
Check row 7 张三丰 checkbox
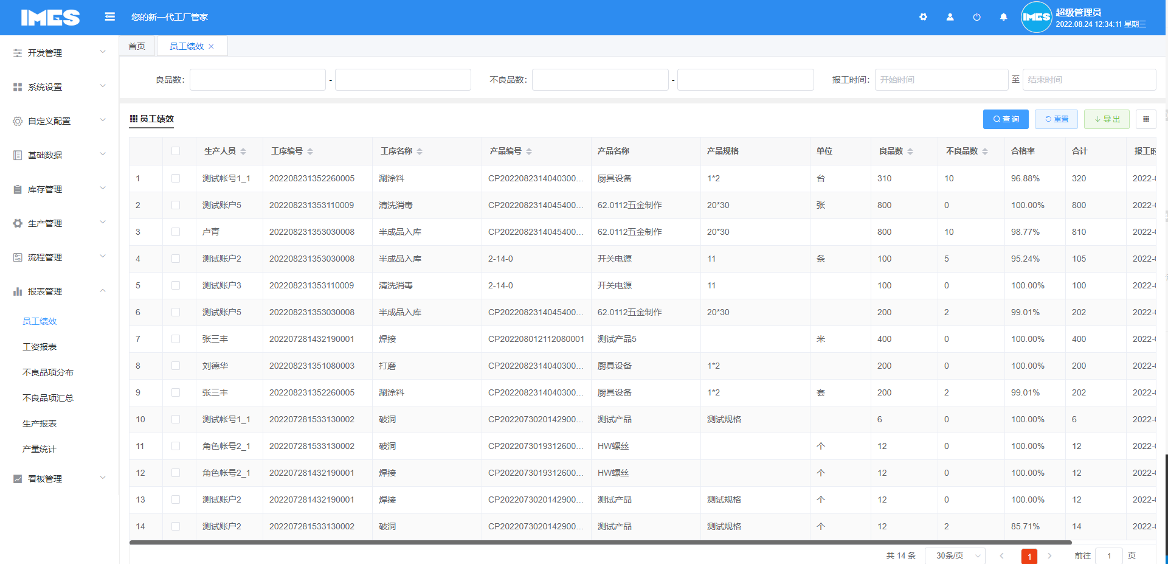(x=176, y=339)
